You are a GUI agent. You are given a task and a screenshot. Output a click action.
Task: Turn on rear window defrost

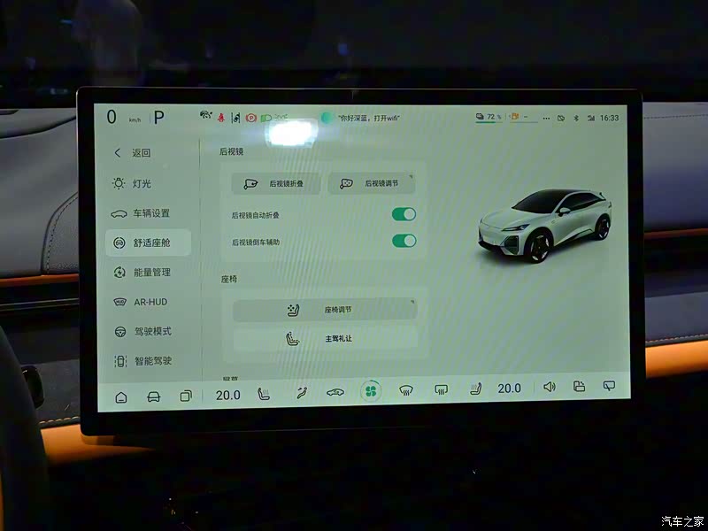click(x=441, y=389)
